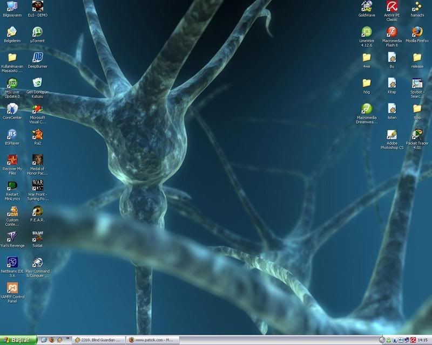Launch Firefox from Quick Launch bar
This screenshot has width=432, height=345.
tap(52, 340)
